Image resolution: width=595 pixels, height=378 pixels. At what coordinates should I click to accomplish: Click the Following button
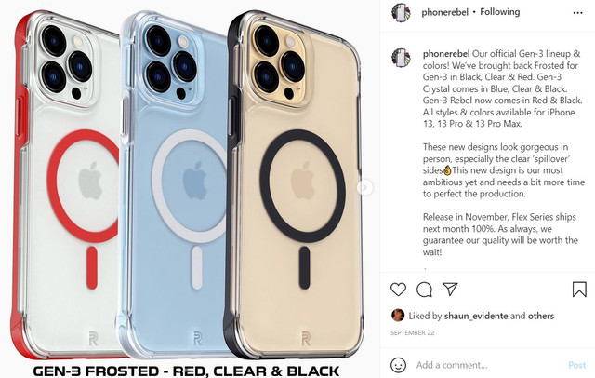pyautogui.click(x=500, y=12)
